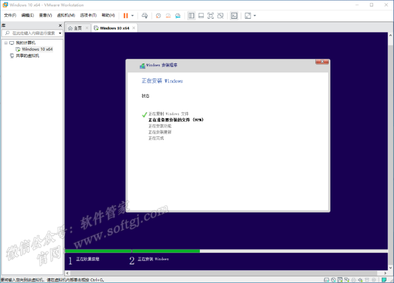Viewport: 394px width, 283px height.
Task: Select the Windows 10 x64 tab
Action: coord(114,28)
